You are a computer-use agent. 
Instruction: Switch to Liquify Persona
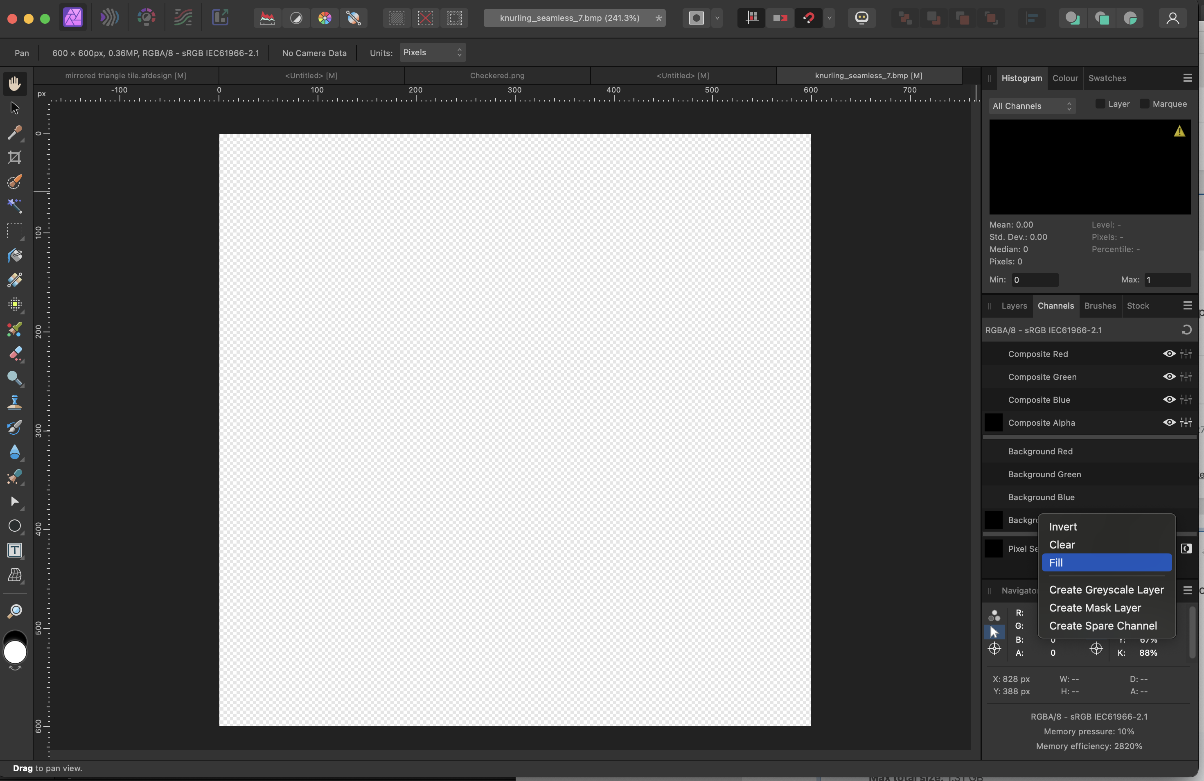coord(109,18)
